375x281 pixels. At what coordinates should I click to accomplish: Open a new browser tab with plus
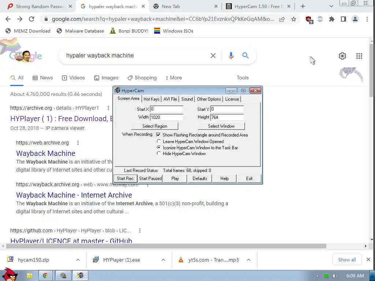click(x=303, y=7)
